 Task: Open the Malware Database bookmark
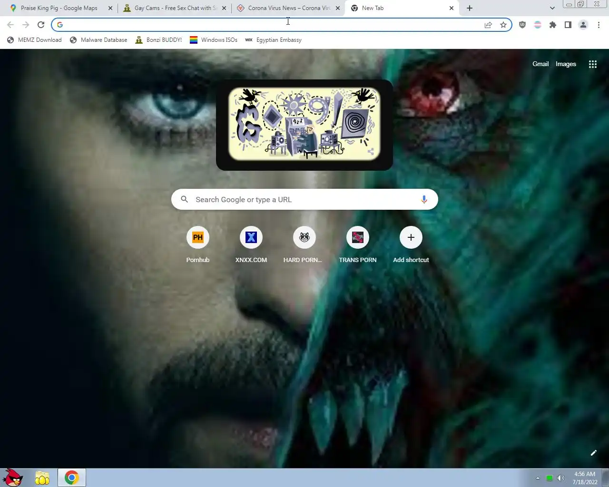click(98, 40)
